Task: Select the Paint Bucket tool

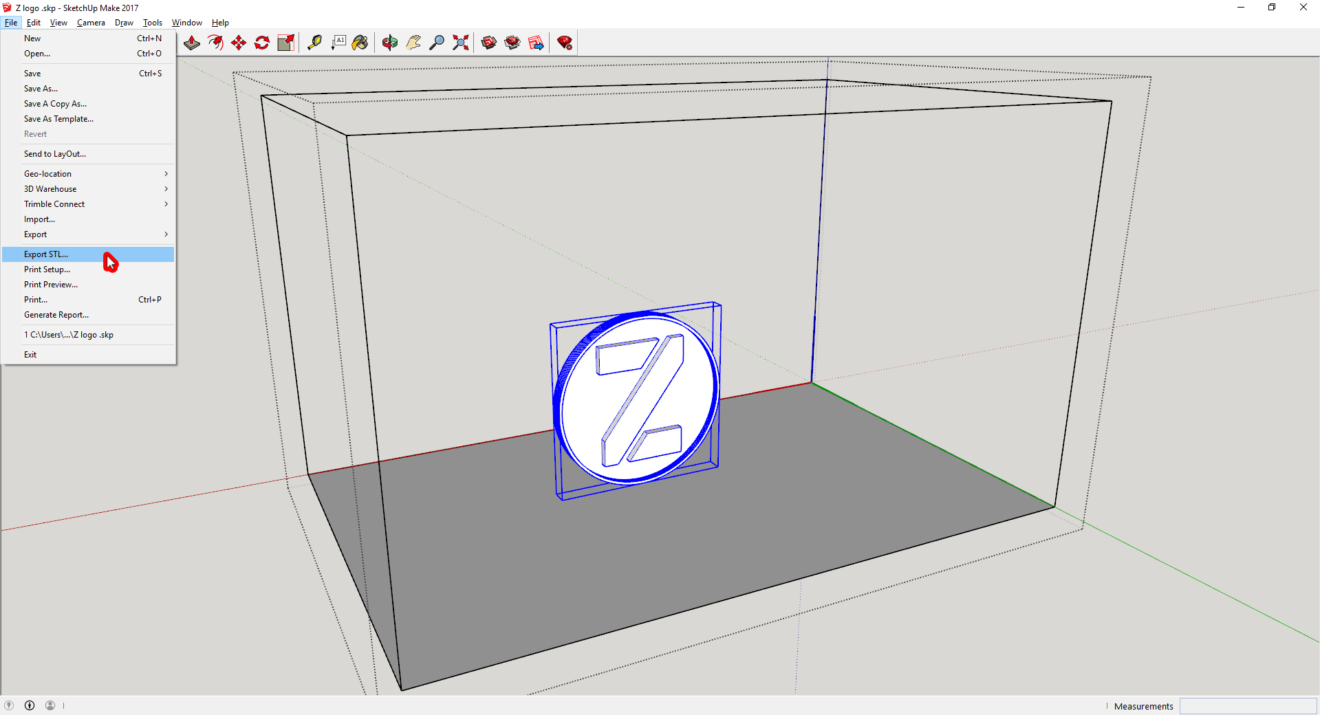Action: (x=360, y=43)
